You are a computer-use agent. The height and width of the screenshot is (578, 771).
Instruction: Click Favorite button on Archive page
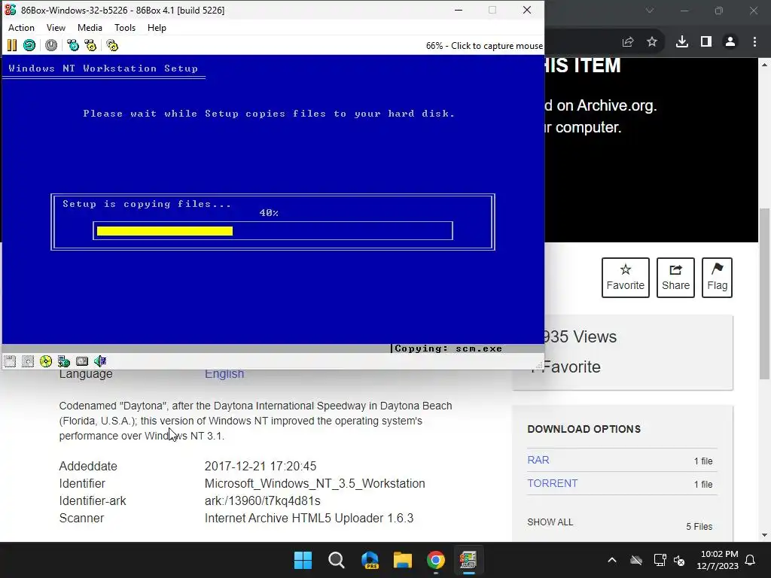tap(626, 278)
